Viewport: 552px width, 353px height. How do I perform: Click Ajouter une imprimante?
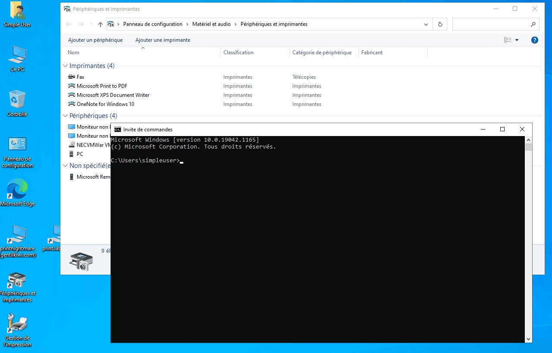pyautogui.click(x=163, y=40)
